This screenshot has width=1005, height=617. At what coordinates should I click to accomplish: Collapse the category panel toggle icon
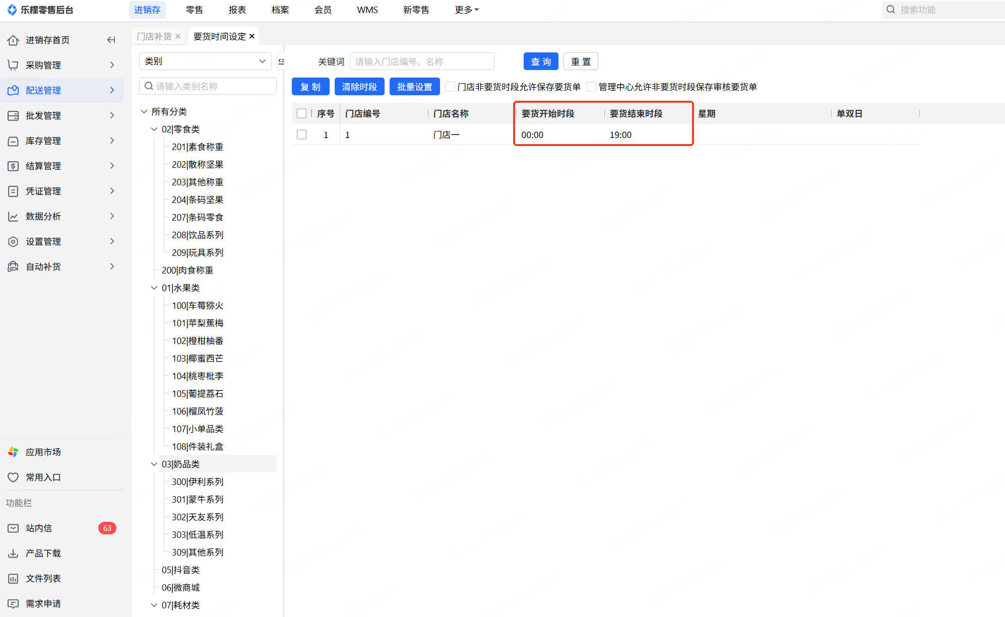pyautogui.click(x=281, y=61)
